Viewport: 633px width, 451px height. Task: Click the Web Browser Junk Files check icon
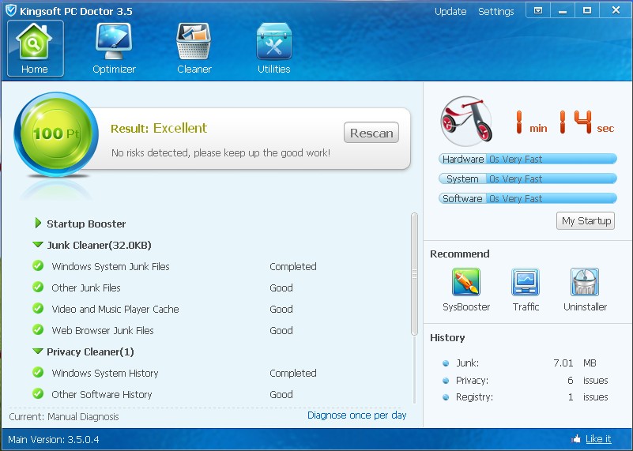click(x=39, y=330)
